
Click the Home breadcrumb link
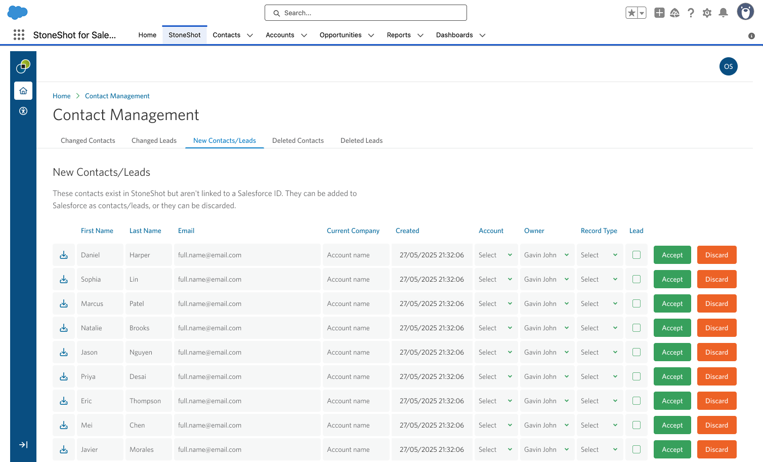pos(62,96)
